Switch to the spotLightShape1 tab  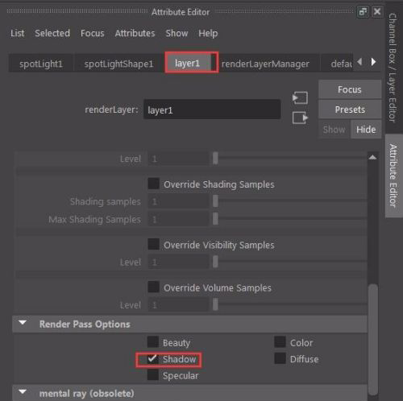tap(118, 64)
